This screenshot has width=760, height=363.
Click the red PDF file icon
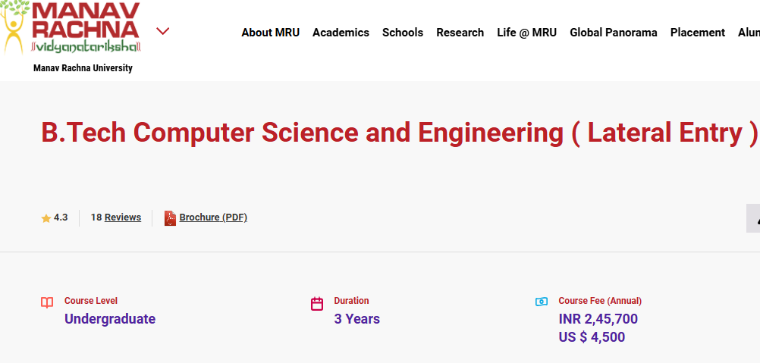[170, 218]
